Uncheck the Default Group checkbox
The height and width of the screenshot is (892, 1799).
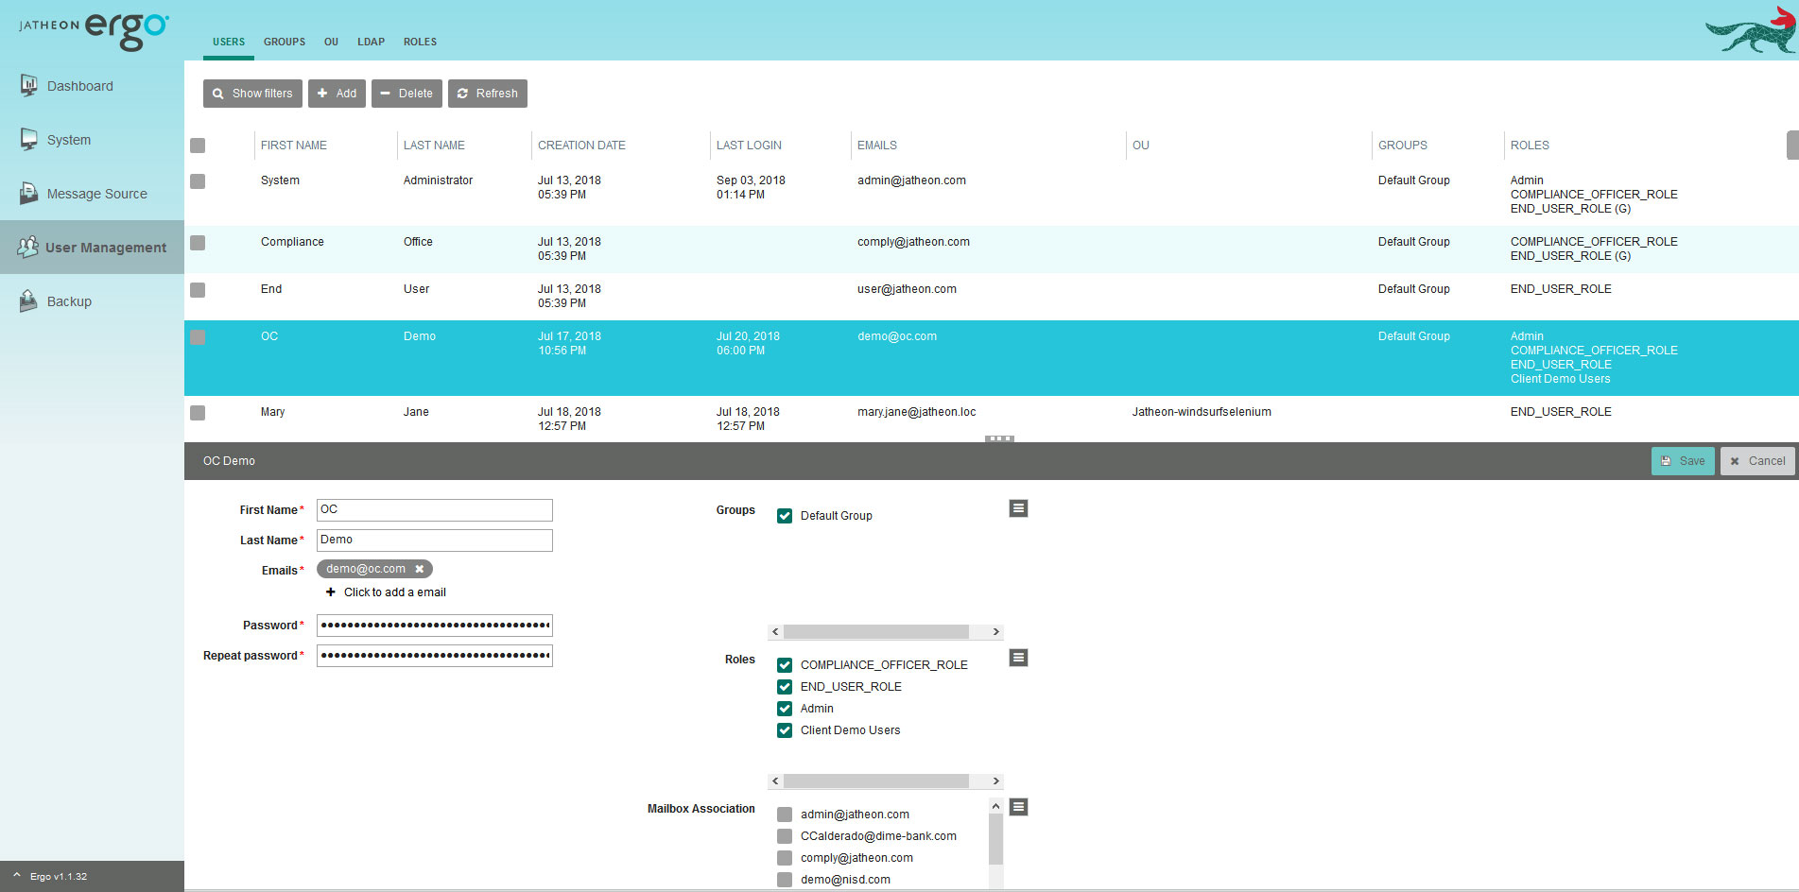click(785, 516)
